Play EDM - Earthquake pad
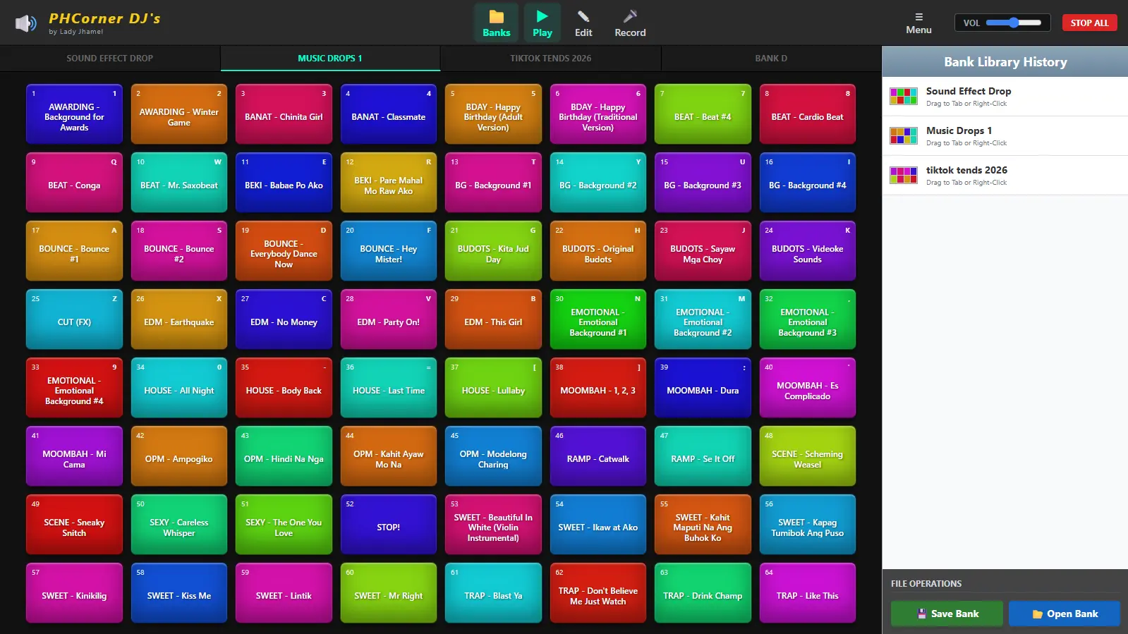Image resolution: width=1128 pixels, height=634 pixels. (x=179, y=319)
